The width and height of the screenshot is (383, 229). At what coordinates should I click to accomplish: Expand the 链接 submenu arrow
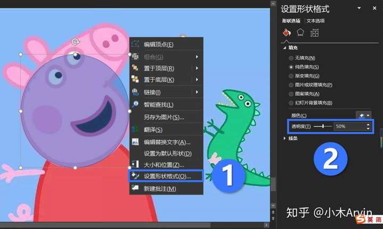pos(197,92)
